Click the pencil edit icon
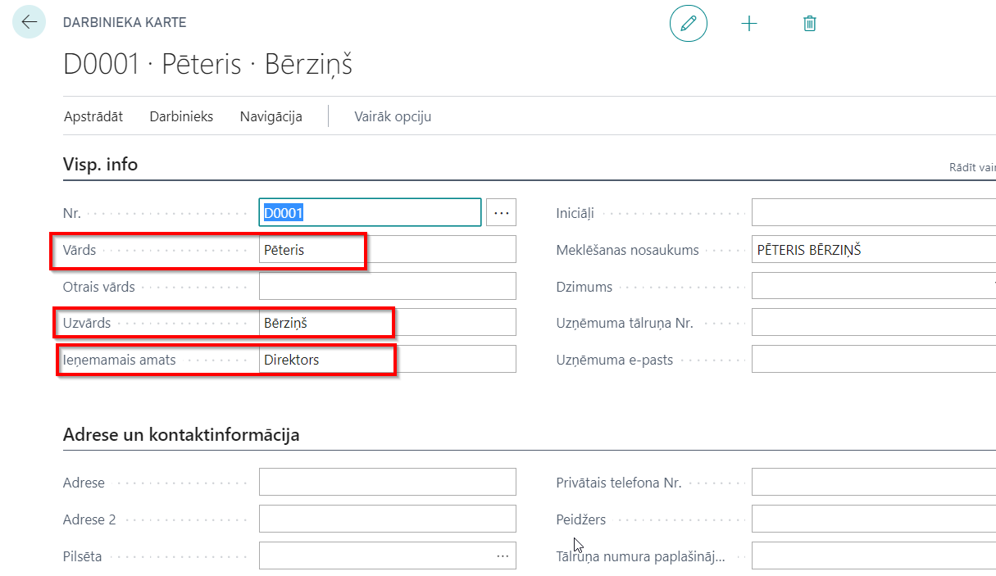 689,23
